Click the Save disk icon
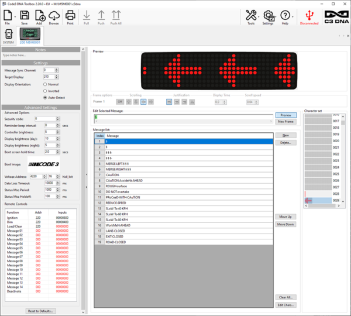Image resolution: width=351 pixels, height=316 pixels. click(x=25, y=15)
